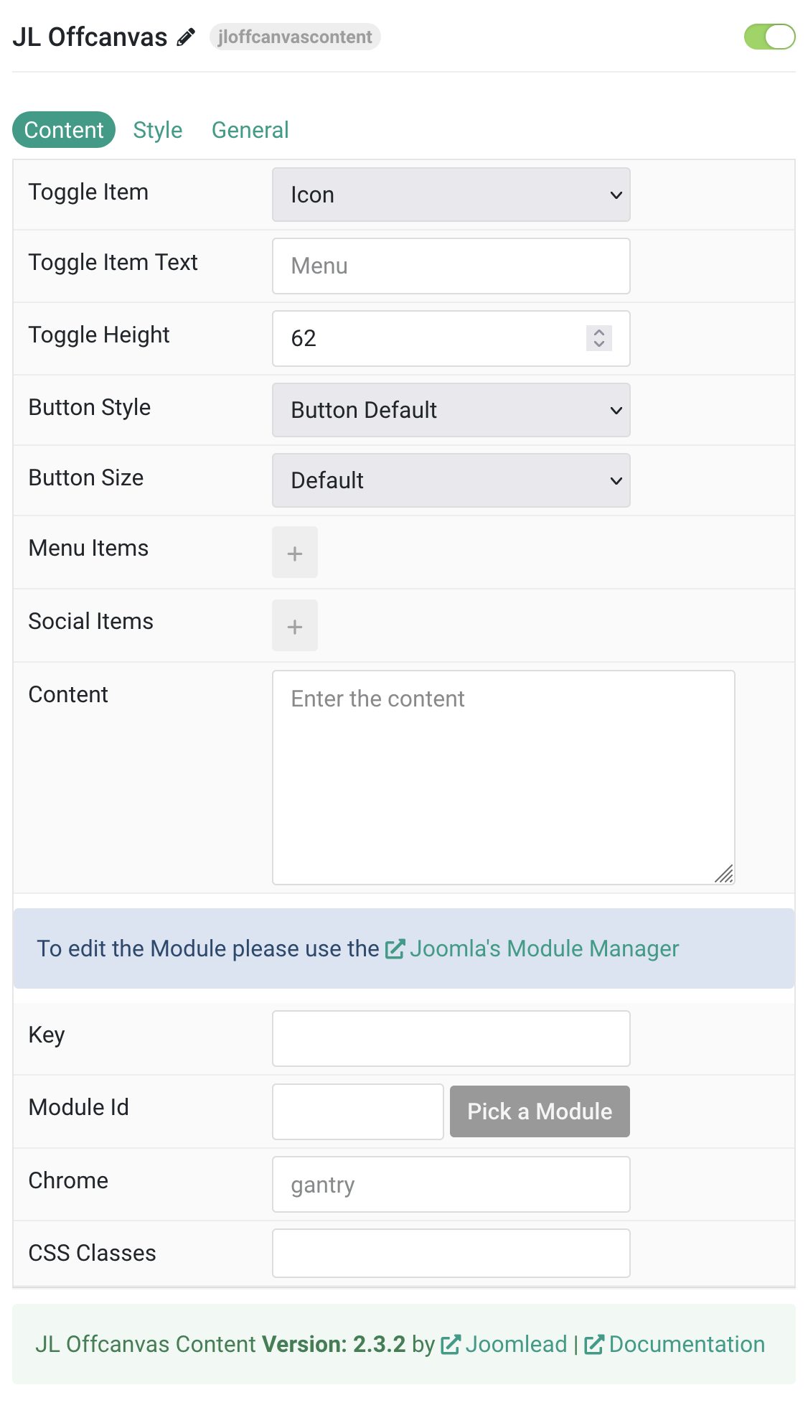
Task: Click the Toggle Height stepper arrows
Action: click(599, 338)
